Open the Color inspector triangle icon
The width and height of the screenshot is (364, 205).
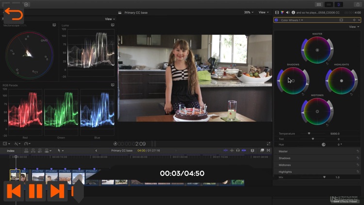pos(282,13)
